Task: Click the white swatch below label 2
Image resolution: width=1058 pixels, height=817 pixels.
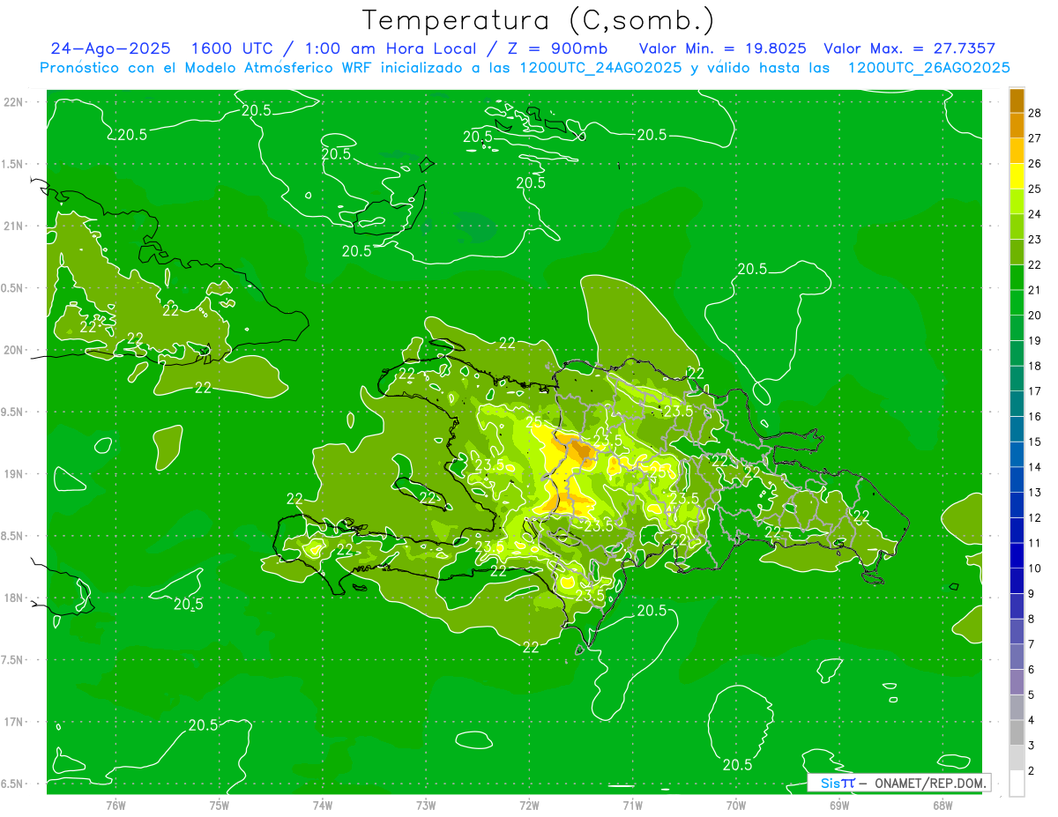Action: coord(1017,784)
